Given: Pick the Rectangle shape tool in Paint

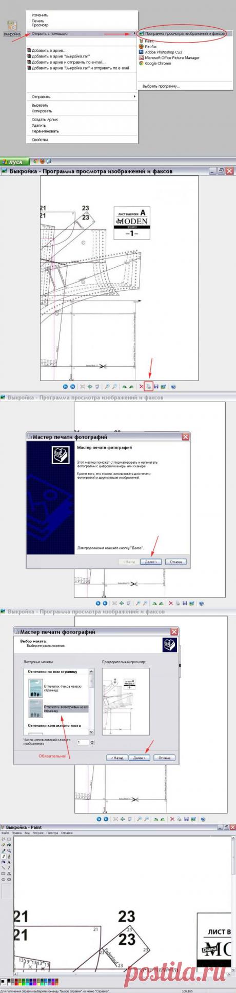Looking at the screenshot, I should pos(3,874).
